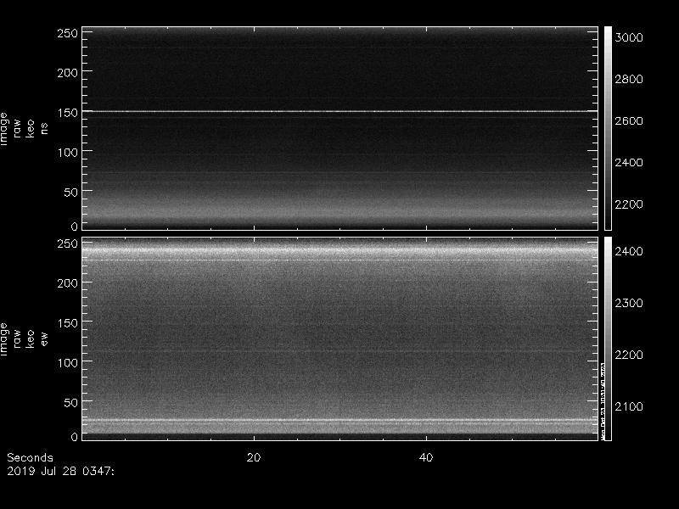
Task: Click '2200' on the ew colorbar
Action: 629,355
